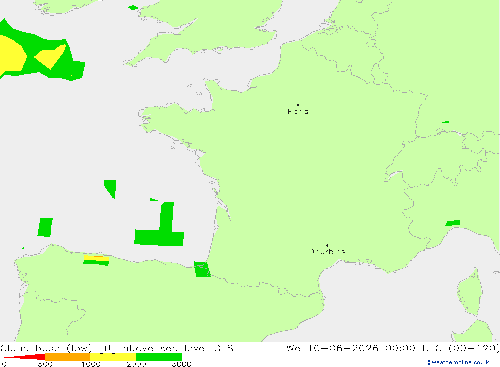
Task: Click the yellow 1000-2000 legend color segment
Action: [113, 357]
